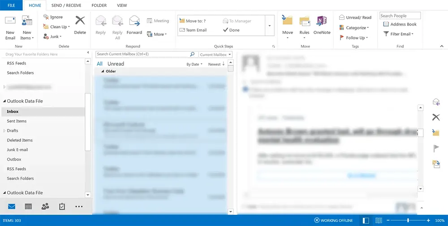Click the delete quick-action X beside reading pane
Screen dimensions: 448x226
point(436,117)
